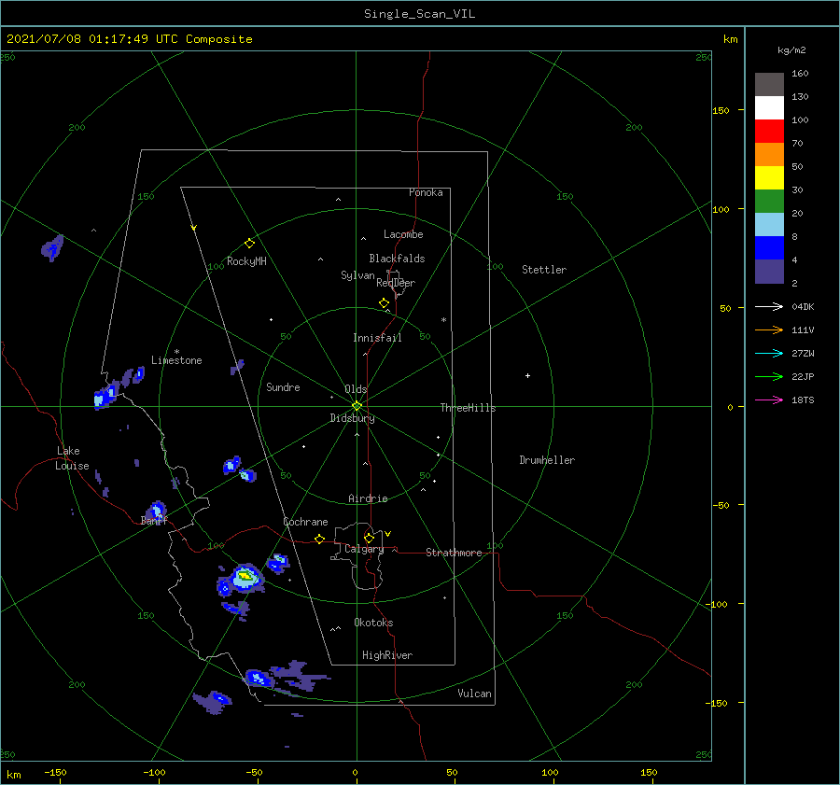The height and width of the screenshot is (785, 840).
Task: Click the Drumheller town label
Action: tap(547, 460)
